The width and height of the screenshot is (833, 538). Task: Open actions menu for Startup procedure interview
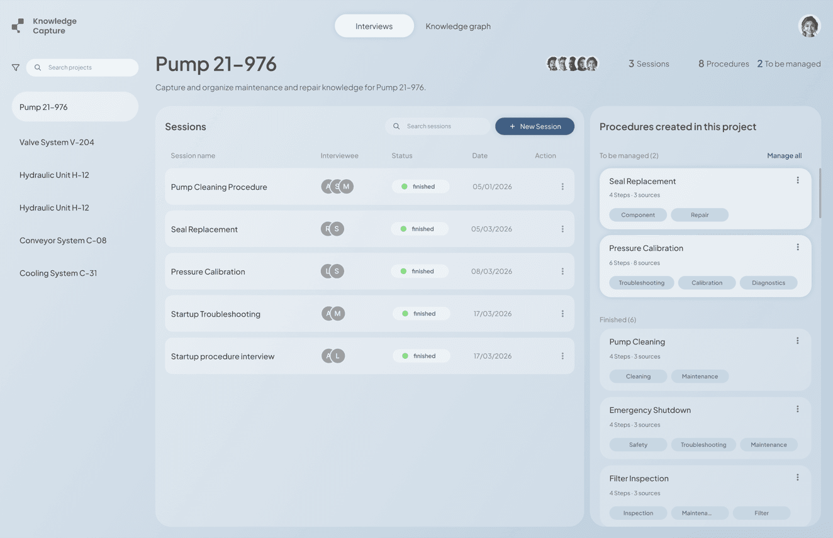562,356
